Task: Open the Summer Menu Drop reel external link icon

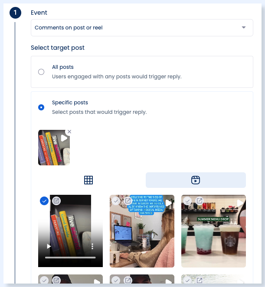Action: (x=200, y=201)
